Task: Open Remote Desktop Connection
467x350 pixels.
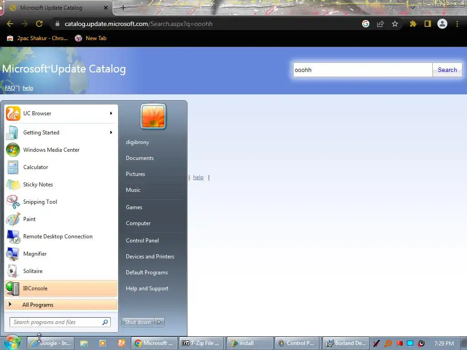Action: click(61, 237)
